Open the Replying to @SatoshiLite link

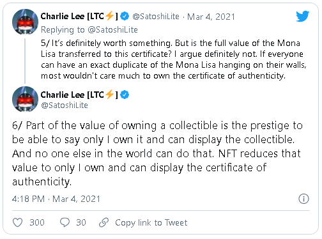point(89,29)
